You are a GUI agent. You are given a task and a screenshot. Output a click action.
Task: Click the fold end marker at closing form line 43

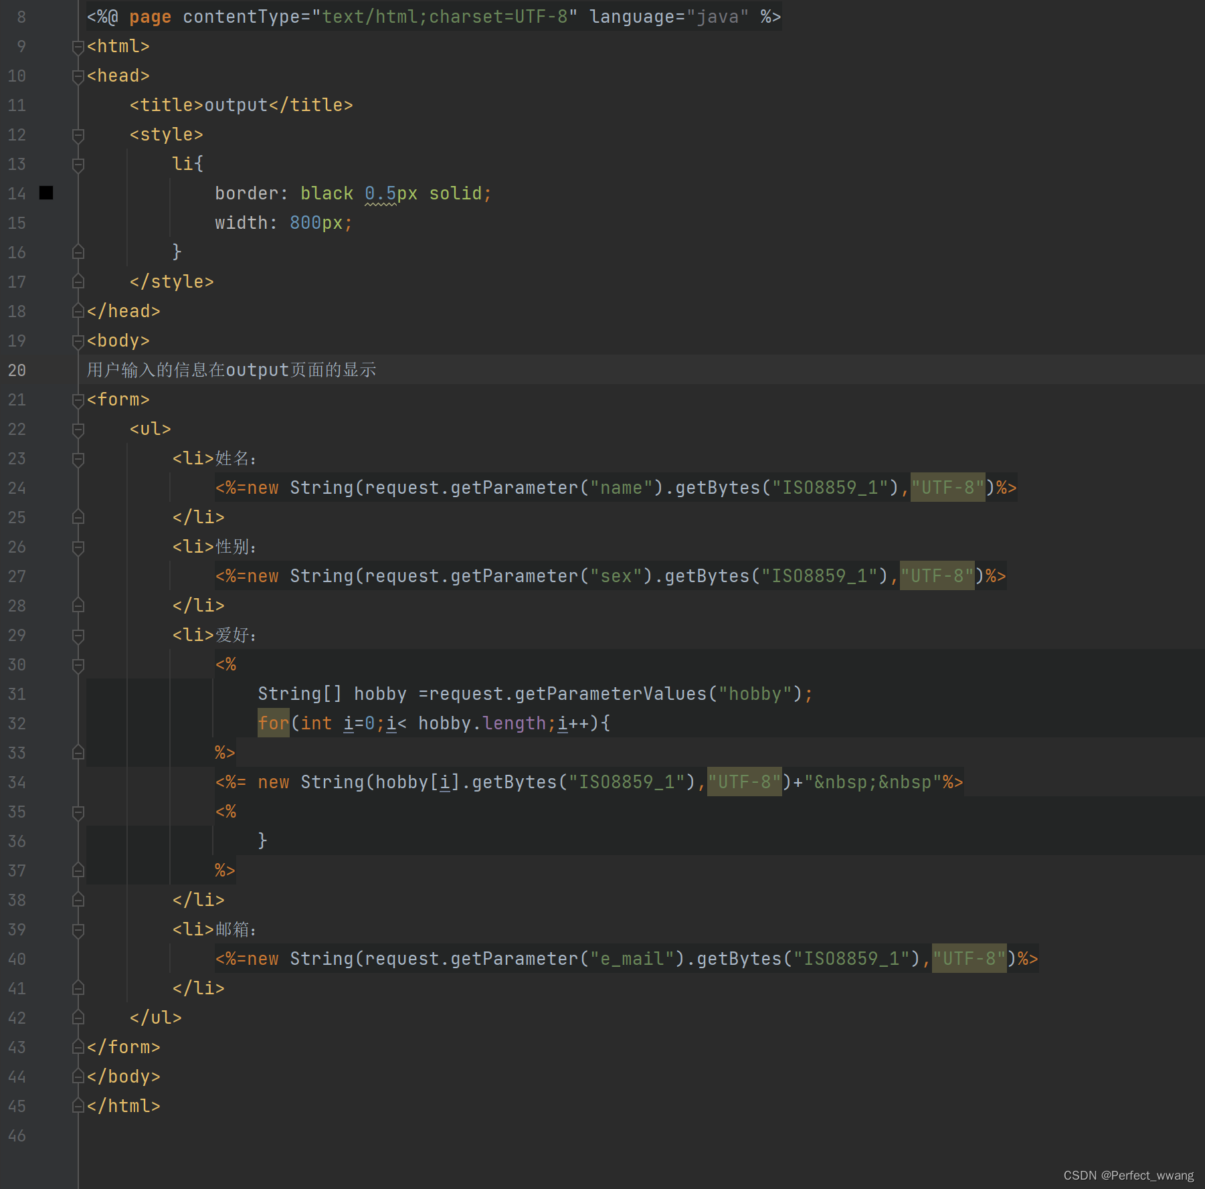[x=78, y=1047]
